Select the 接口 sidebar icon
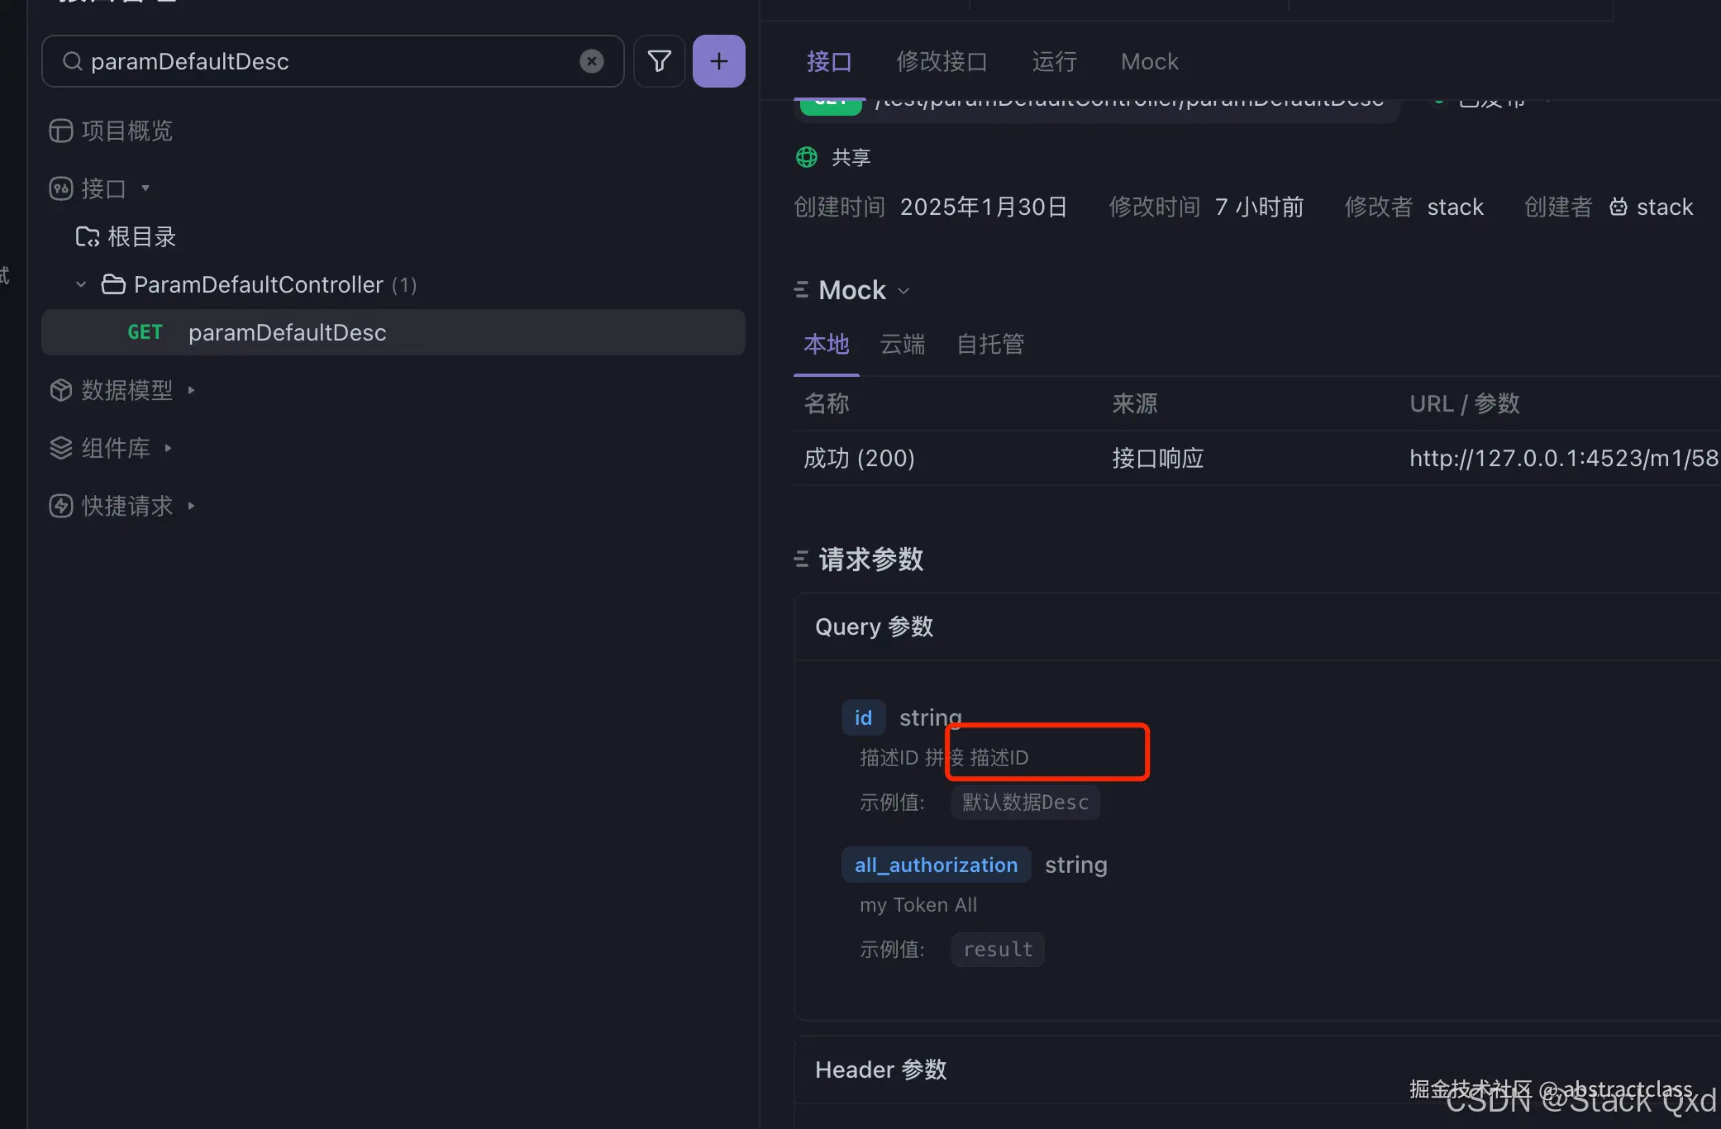This screenshot has height=1129, width=1721. [x=61, y=188]
